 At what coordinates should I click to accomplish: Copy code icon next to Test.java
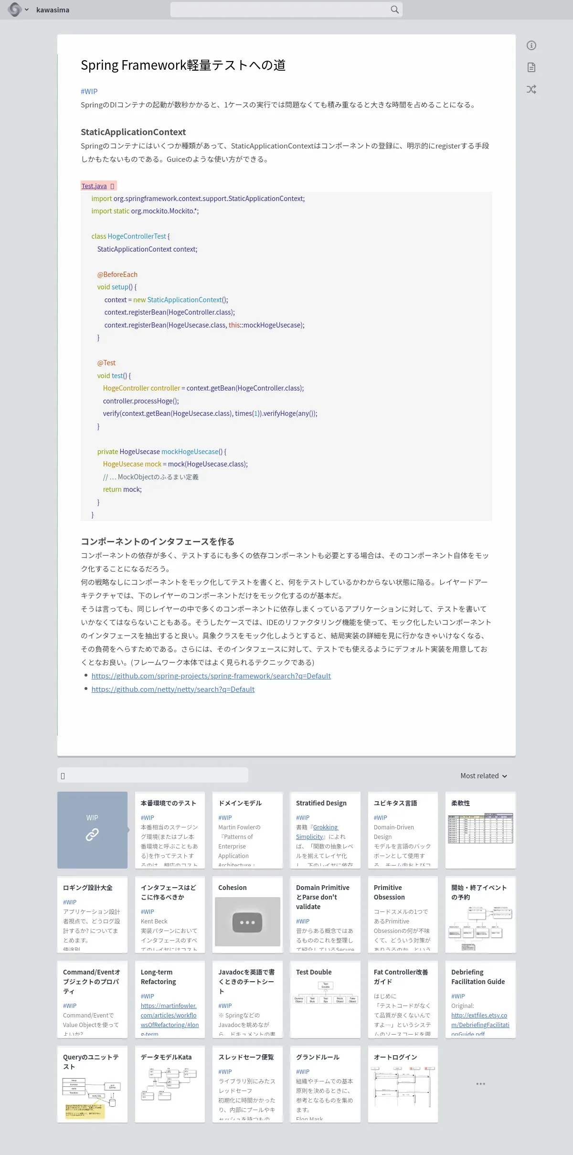[112, 186]
